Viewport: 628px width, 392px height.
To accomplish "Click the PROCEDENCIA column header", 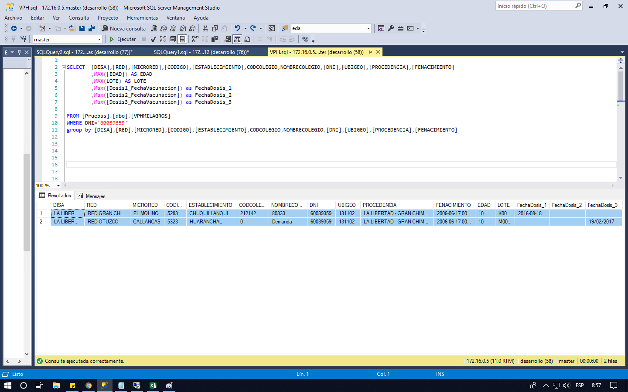I will pyautogui.click(x=397, y=205).
